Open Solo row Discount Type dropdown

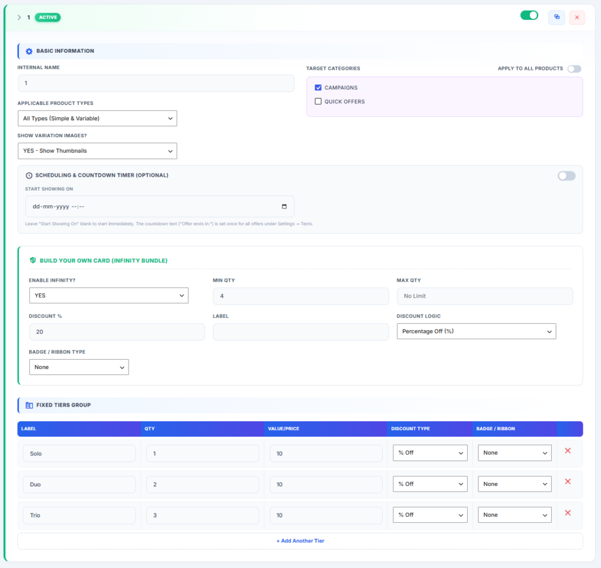[430, 452]
